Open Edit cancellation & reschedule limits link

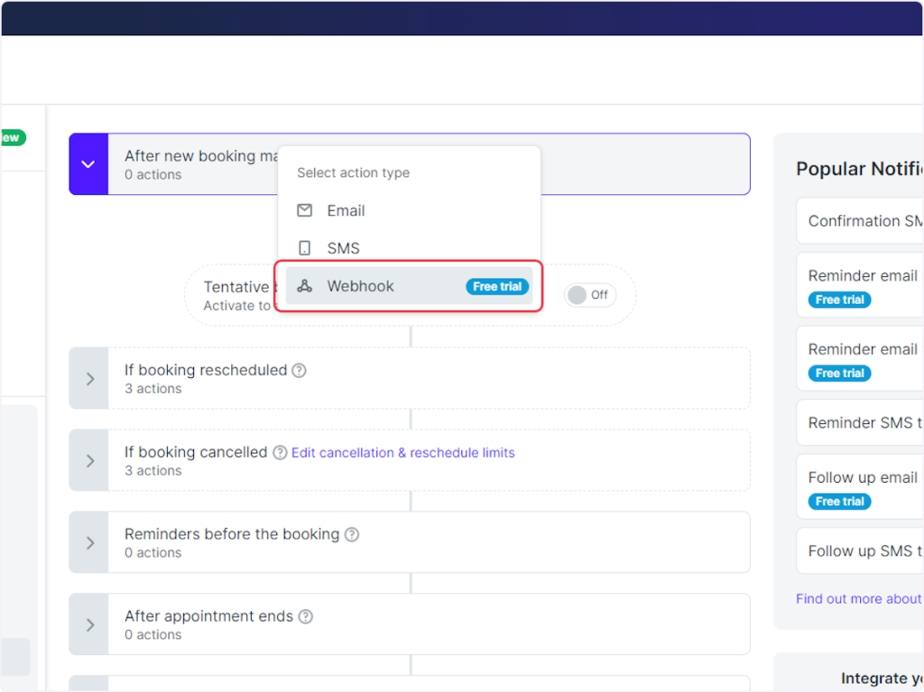pos(402,452)
